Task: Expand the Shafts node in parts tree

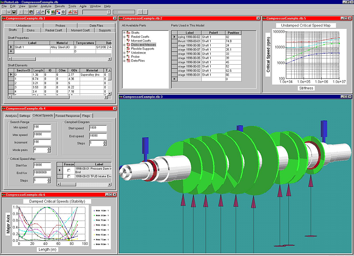Action: click(124, 33)
